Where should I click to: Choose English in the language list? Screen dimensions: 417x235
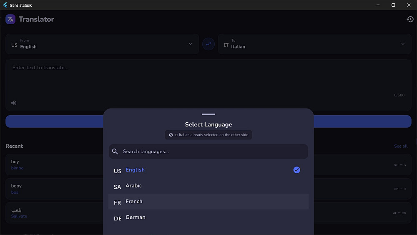[208, 170]
